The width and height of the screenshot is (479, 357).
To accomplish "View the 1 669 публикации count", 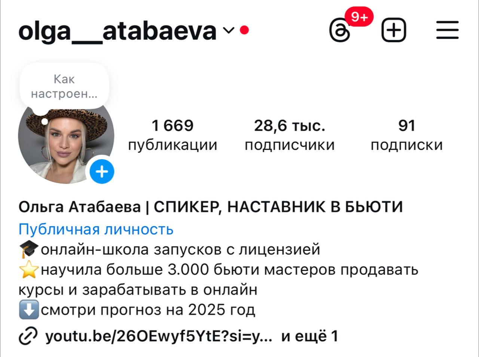I will [173, 135].
